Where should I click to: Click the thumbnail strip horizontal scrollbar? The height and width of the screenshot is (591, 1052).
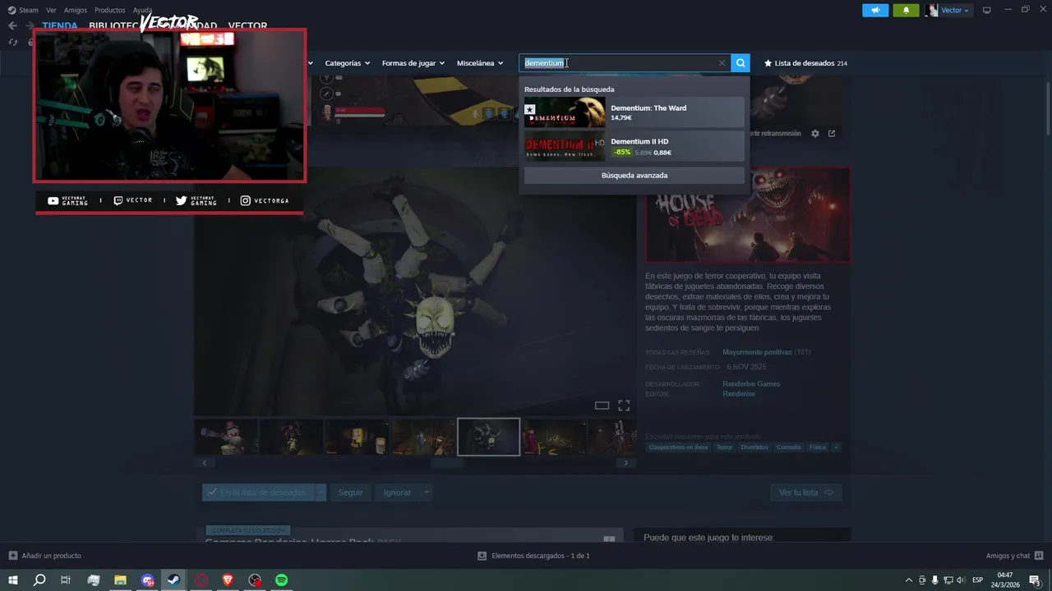click(x=447, y=463)
